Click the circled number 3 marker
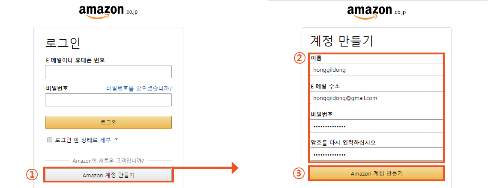 coord(299,173)
